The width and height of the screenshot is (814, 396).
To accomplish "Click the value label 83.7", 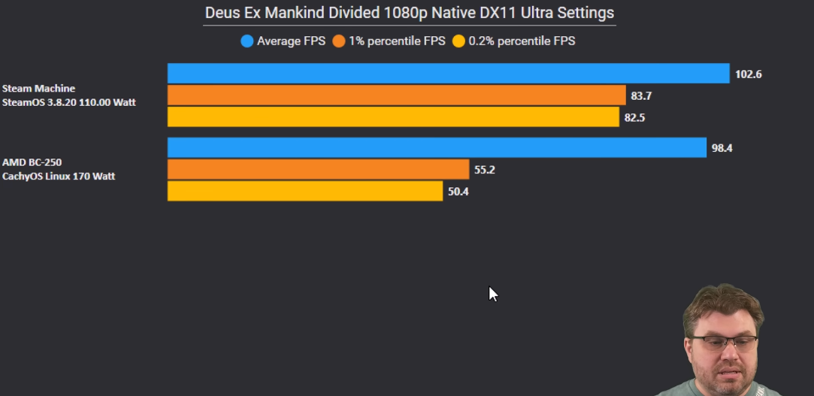I will click(x=641, y=96).
